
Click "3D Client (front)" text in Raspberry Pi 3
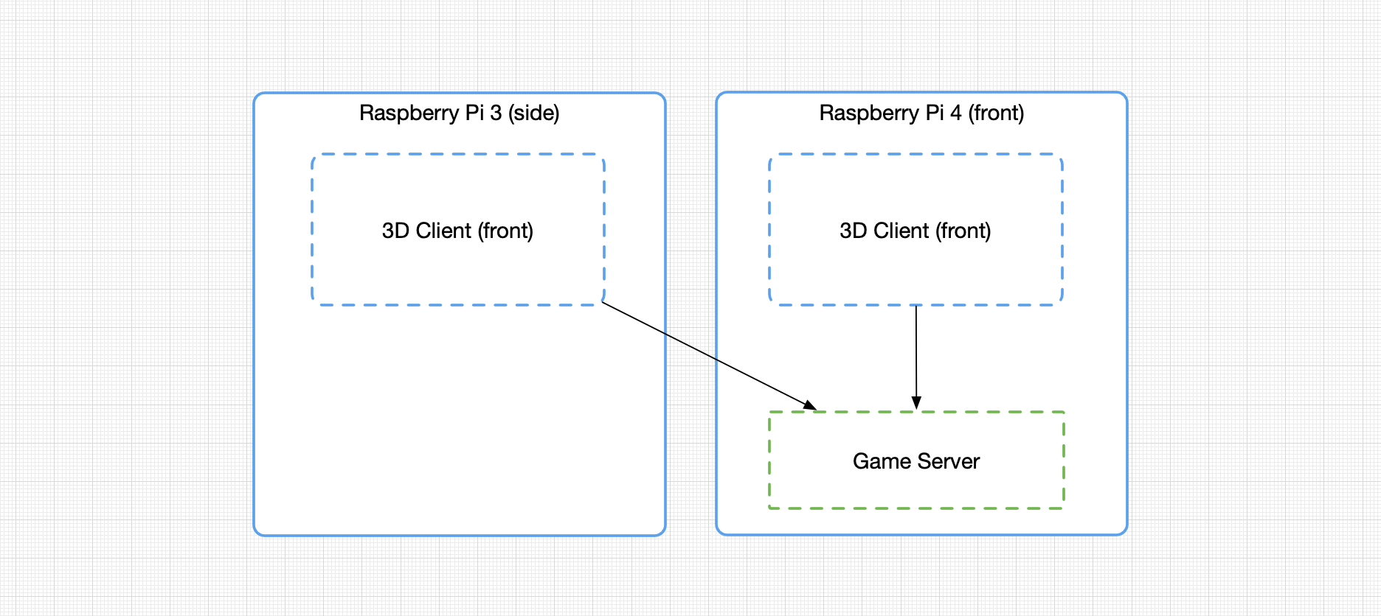pos(457,231)
